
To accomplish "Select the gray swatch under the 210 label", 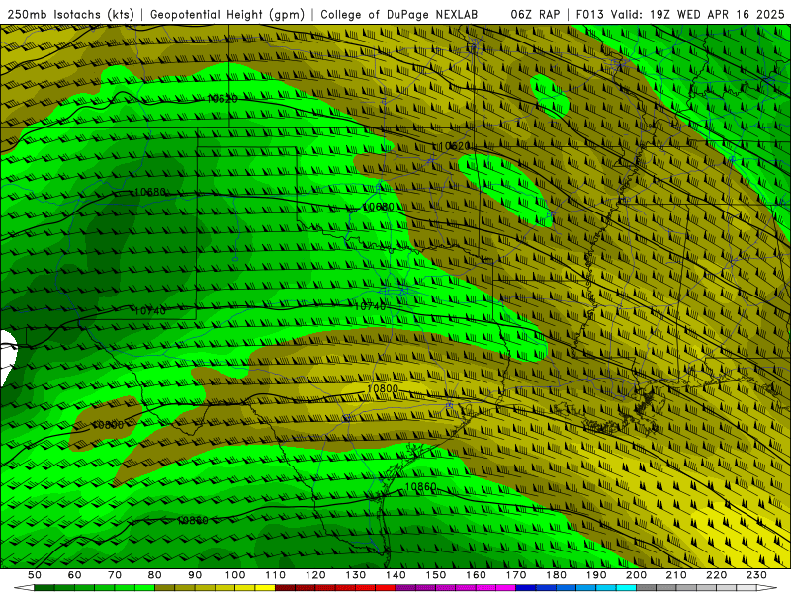I will click(x=686, y=588).
